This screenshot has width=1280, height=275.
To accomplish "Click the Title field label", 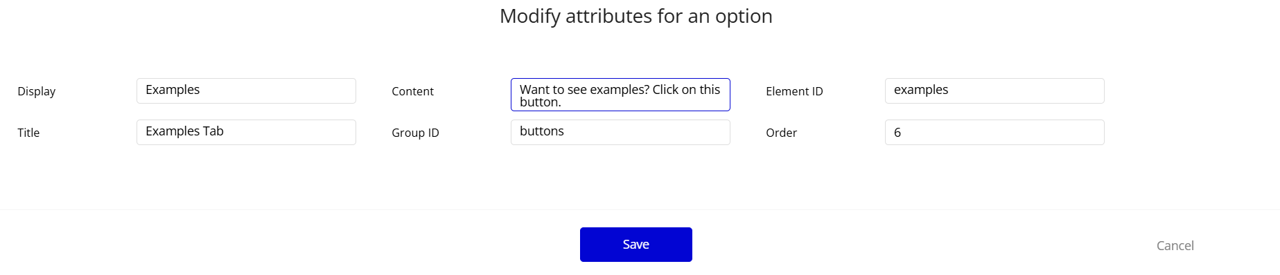I will click(28, 133).
